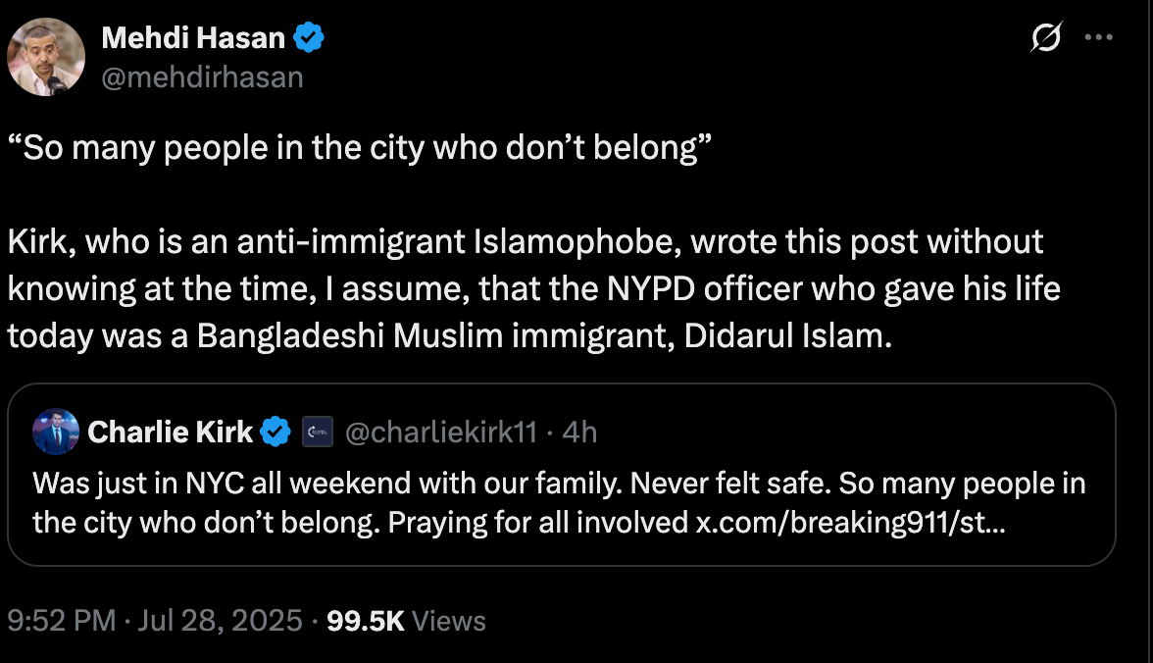Image resolution: width=1153 pixels, height=663 pixels.
Task: Click Charlie Kirk's blue verified badge
Action: tap(276, 432)
